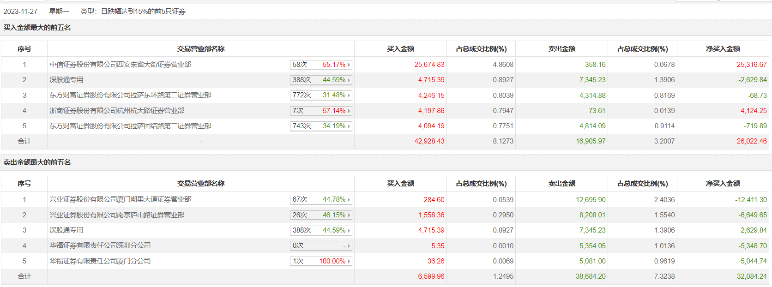772x287 pixels.
Task: Expand the 0次 stats box
Action: [321, 246]
